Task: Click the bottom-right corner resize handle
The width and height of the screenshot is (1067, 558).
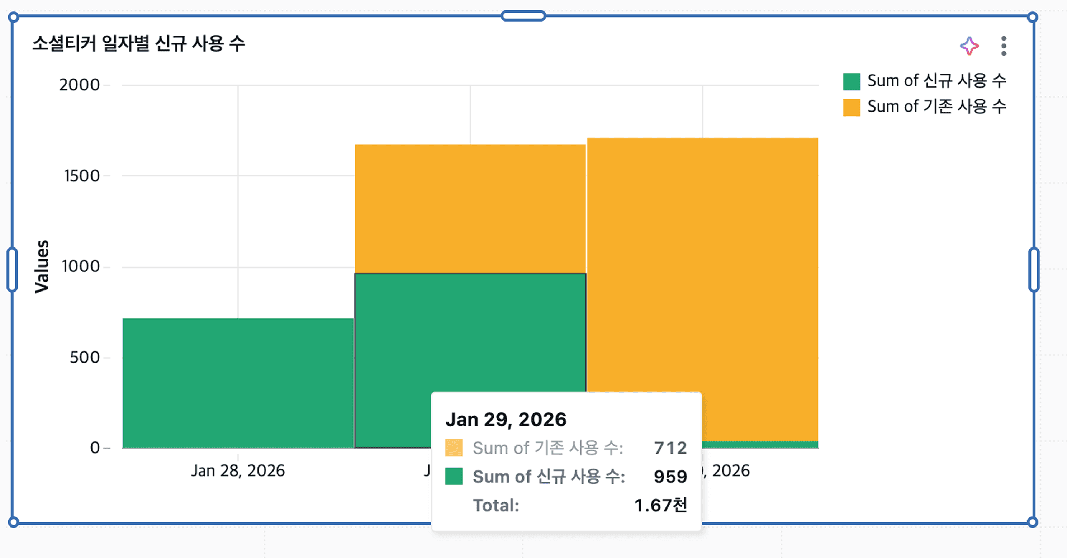Action: 1032,522
